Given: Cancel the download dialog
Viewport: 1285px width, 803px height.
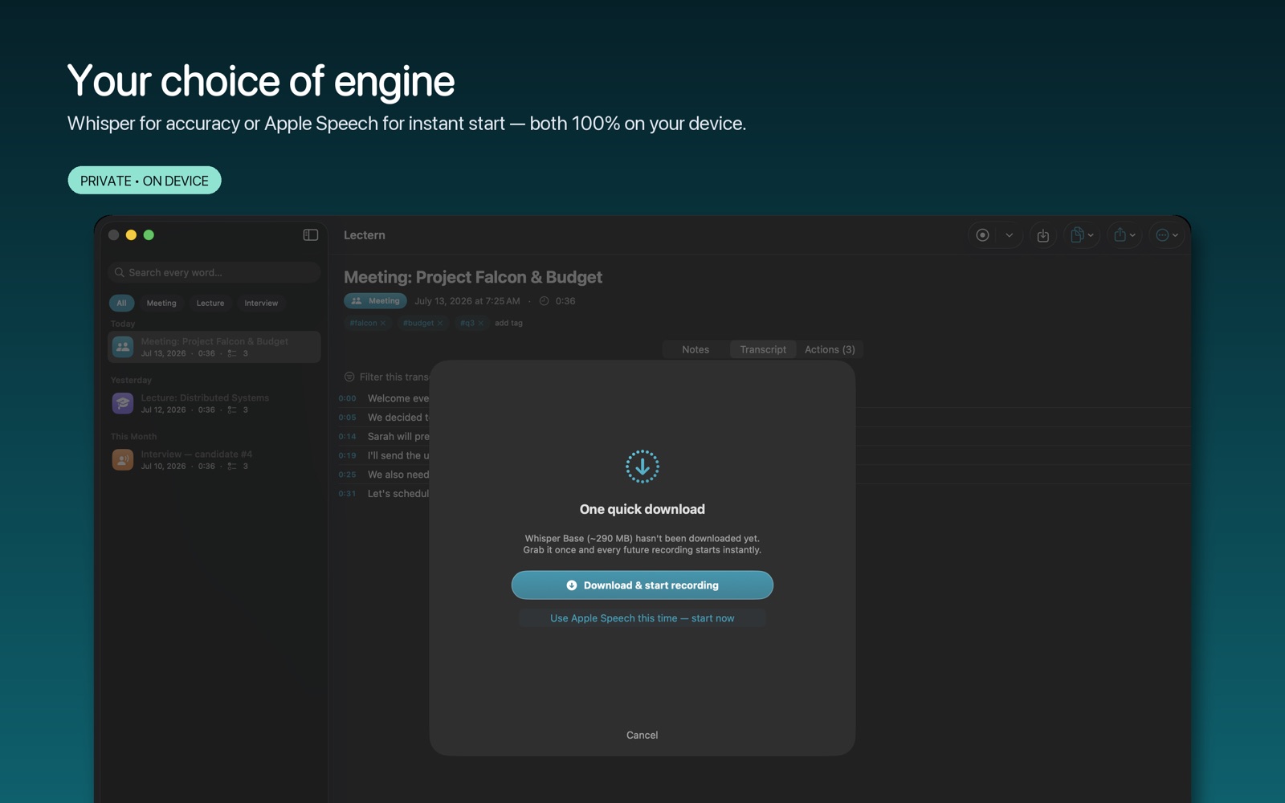Looking at the screenshot, I should pos(642,735).
